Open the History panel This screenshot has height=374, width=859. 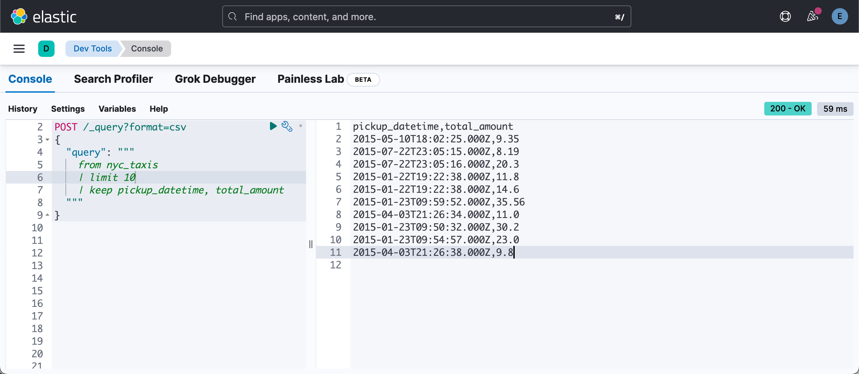pyautogui.click(x=22, y=109)
